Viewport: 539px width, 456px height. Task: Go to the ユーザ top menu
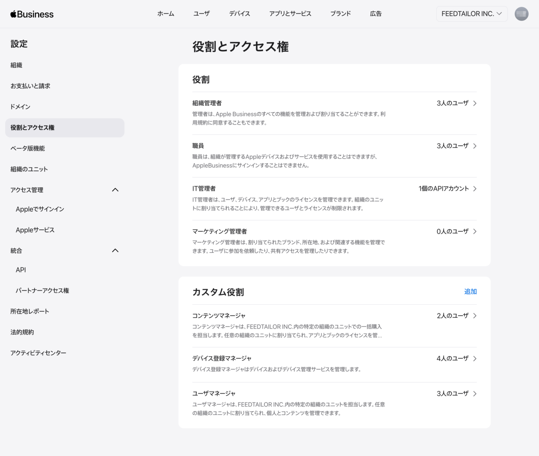(x=201, y=14)
